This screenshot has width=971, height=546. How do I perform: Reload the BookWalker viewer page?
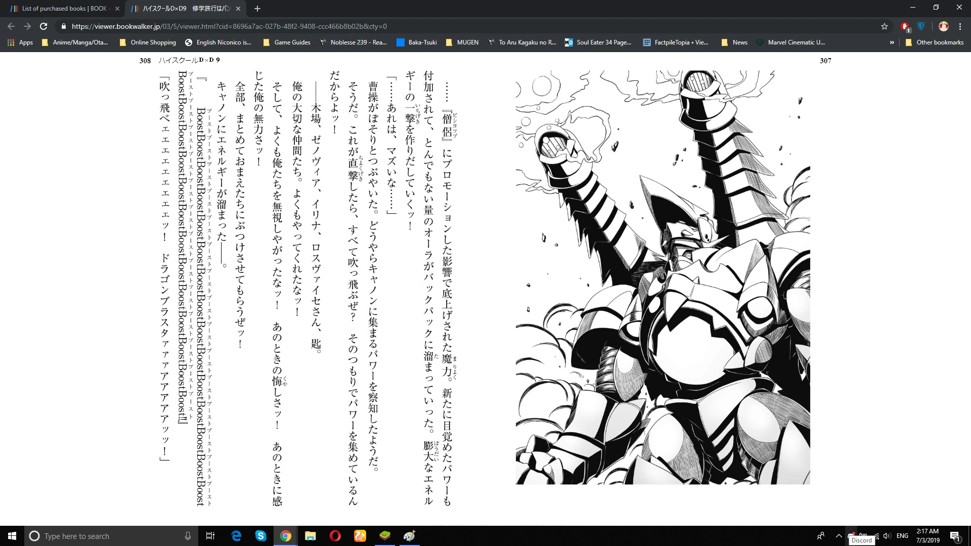pyautogui.click(x=43, y=26)
